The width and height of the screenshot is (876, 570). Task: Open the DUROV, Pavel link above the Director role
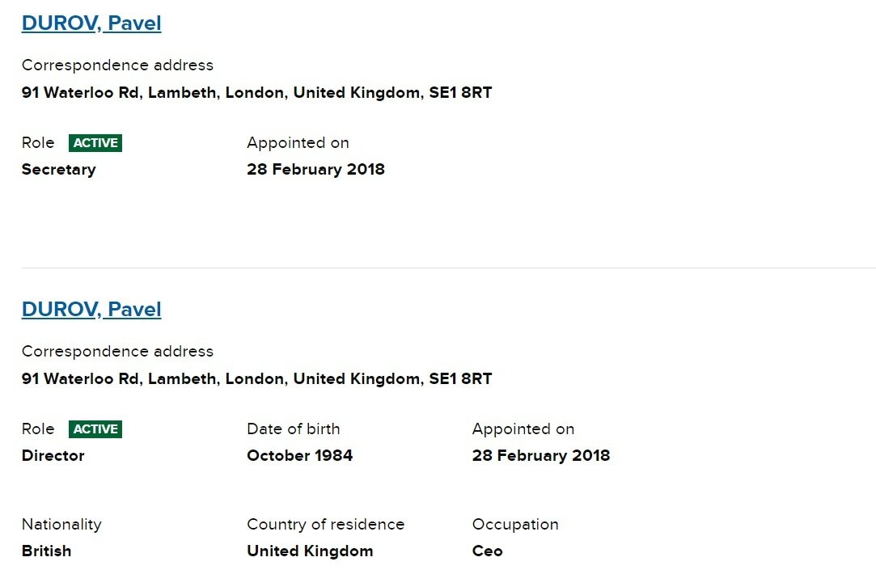coord(91,310)
